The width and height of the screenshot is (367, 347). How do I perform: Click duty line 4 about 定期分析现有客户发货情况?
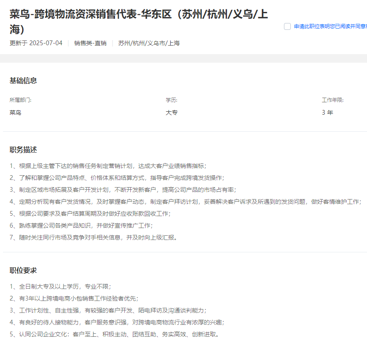pos(186,202)
